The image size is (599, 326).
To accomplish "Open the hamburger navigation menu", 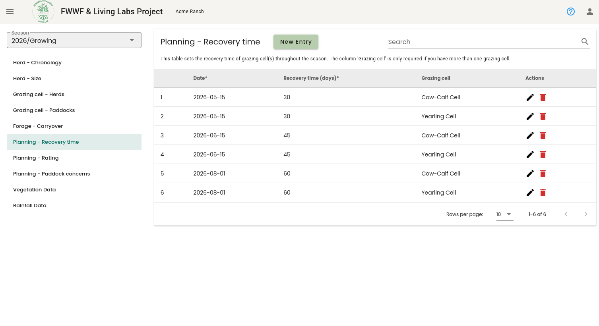I will (x=10, y=12).
